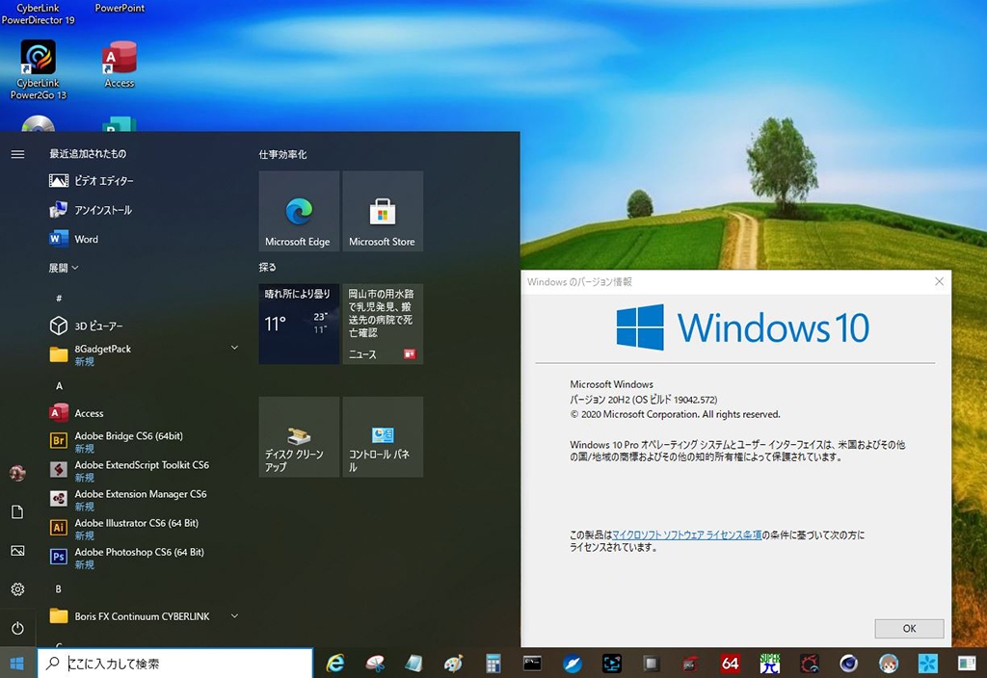Click the Windows Start button
This screenshot has height=678, width=987.
pos(17,664)
